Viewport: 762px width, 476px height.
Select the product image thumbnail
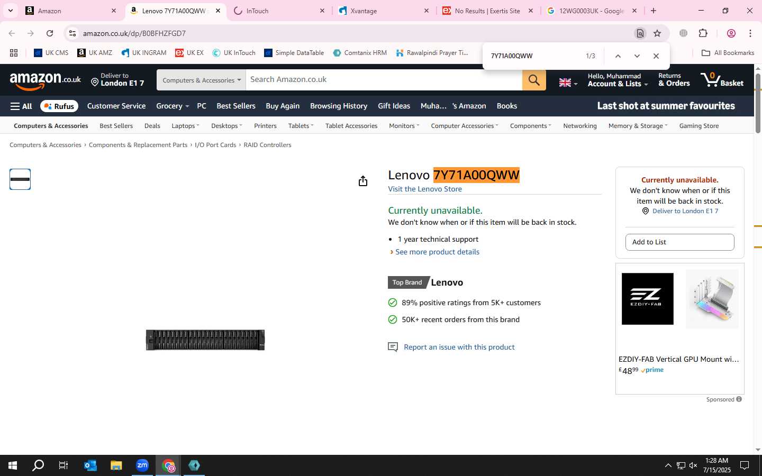tap(20, 179)
